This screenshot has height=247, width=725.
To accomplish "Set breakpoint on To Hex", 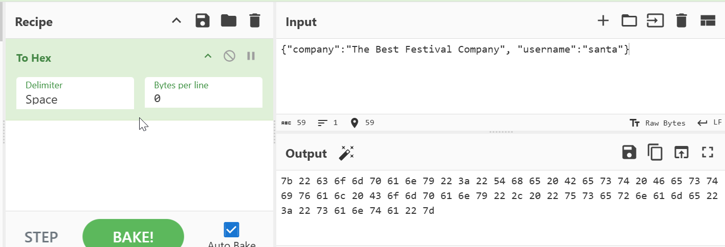I will 251,56.
